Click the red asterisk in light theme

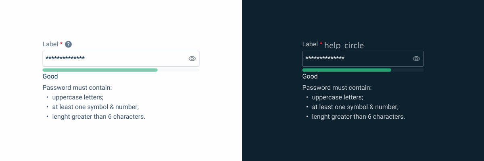pyautogui.click(x=61, y=43)
